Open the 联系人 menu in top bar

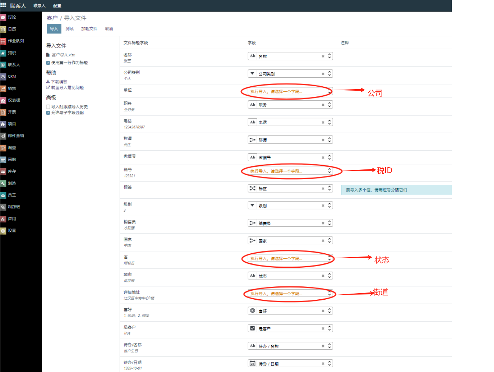(39, 6)
